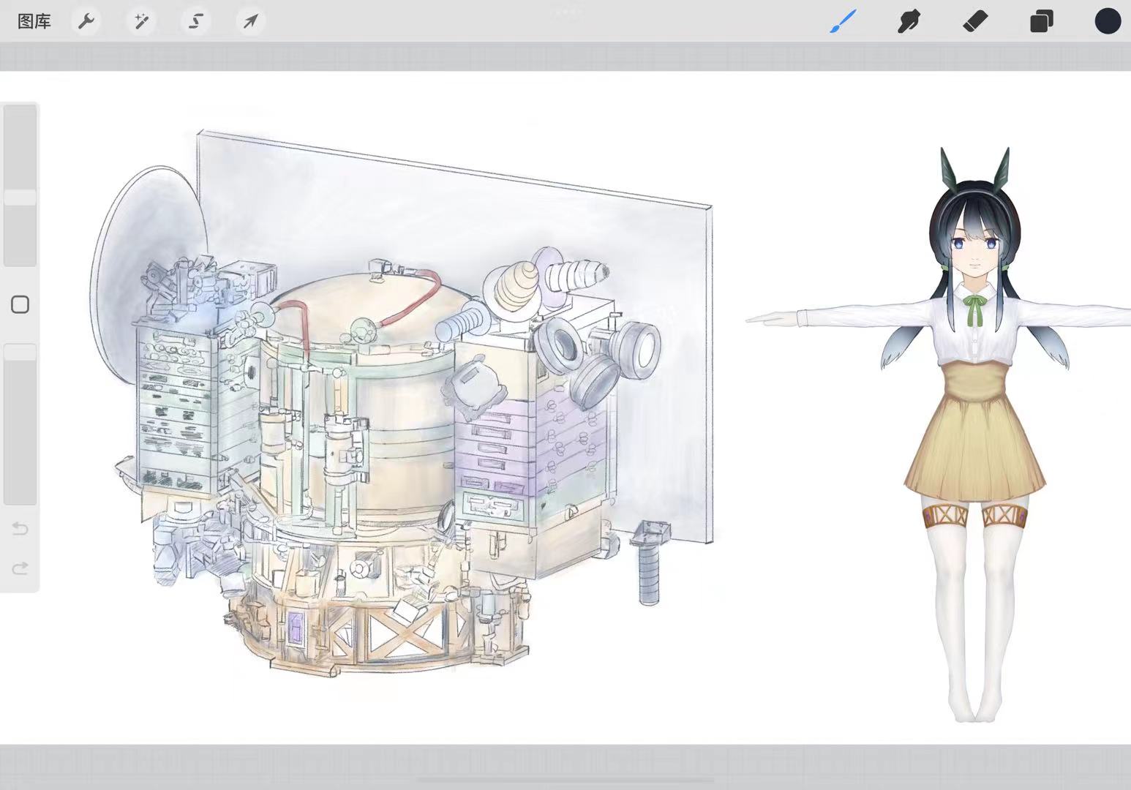Activate the Selection tool
1131x790 pixels.
click(195, 21)
